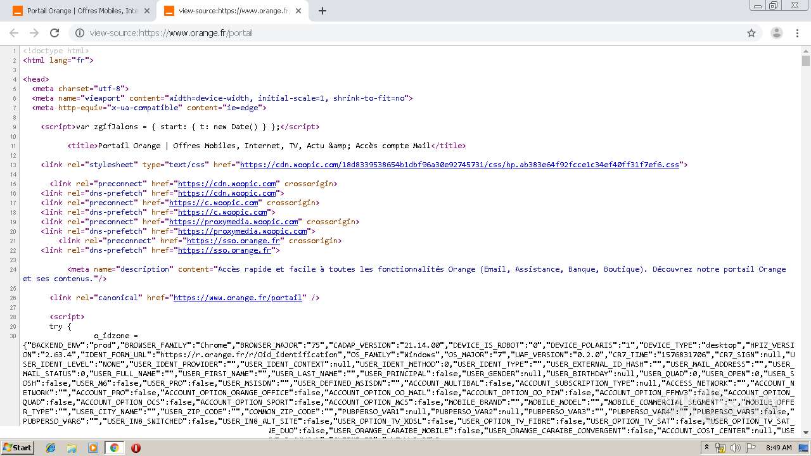
Task: Open the c.woopic.com preconnect link
Action: [214, 203]
